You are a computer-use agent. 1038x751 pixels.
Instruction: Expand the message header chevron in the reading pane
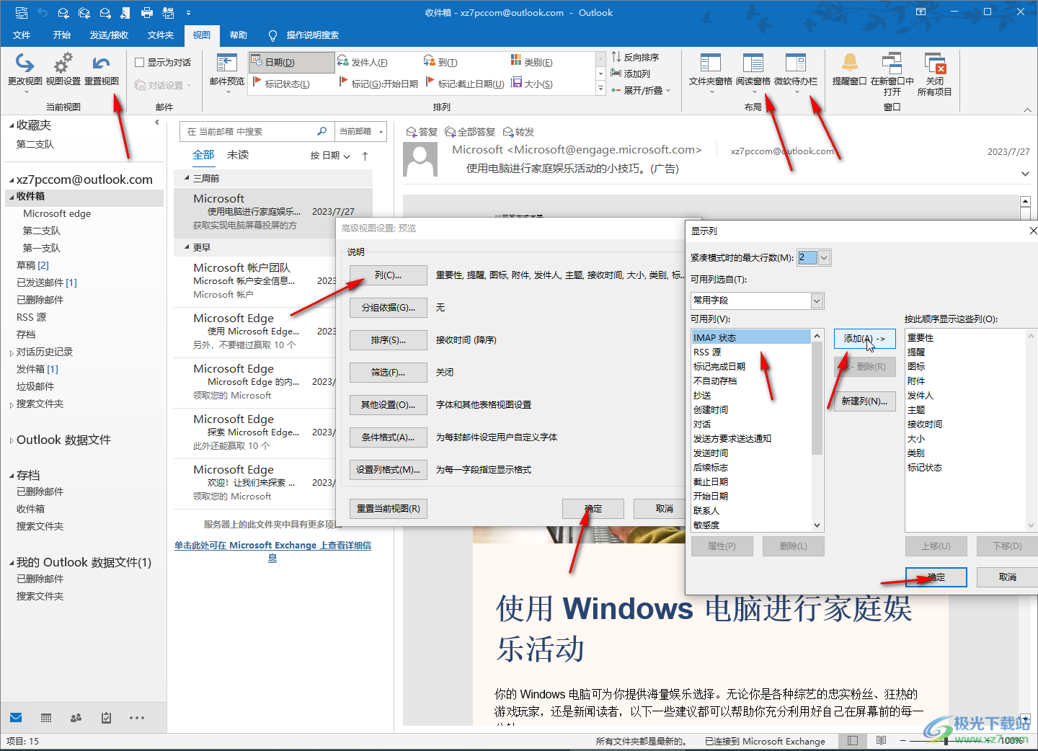click(x=1025, y=174)
